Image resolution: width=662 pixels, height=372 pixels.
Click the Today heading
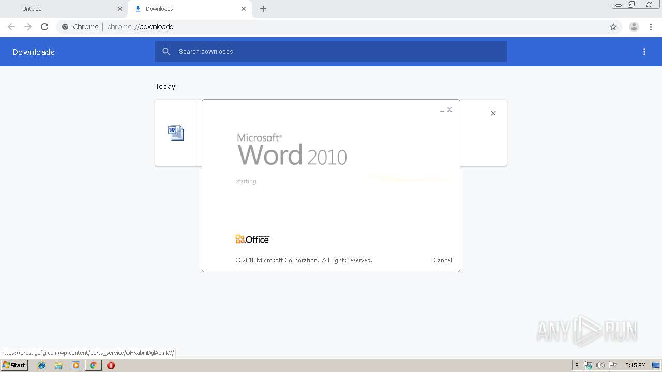(x=165, y=86)
